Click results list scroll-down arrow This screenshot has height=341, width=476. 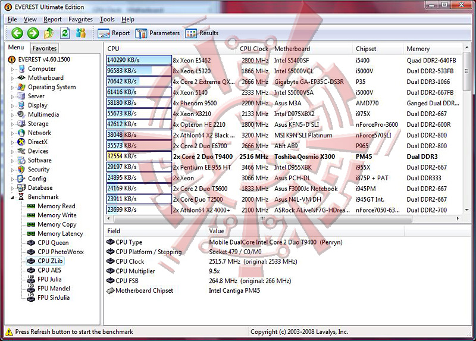(x=466, y=210)
